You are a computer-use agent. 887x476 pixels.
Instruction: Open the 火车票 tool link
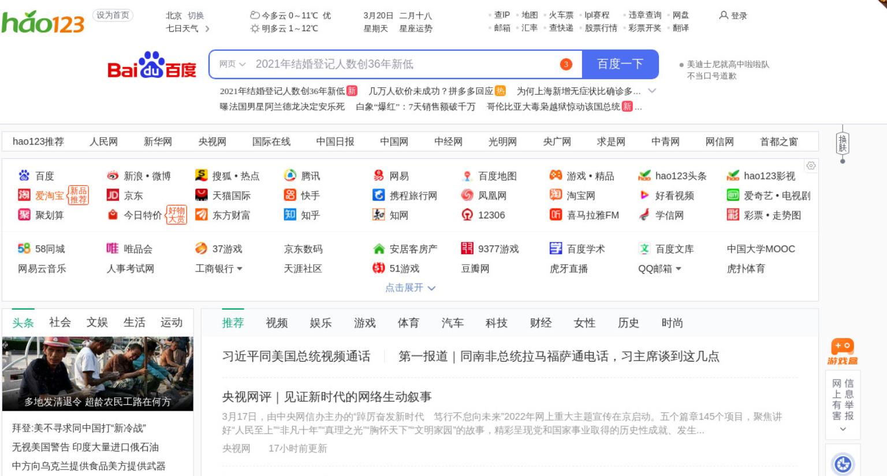(561, 15)
